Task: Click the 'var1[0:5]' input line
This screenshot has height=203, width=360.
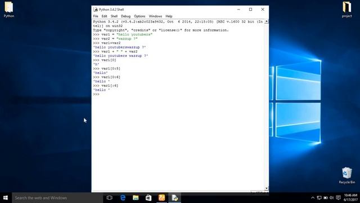Action: pos(106,69)
